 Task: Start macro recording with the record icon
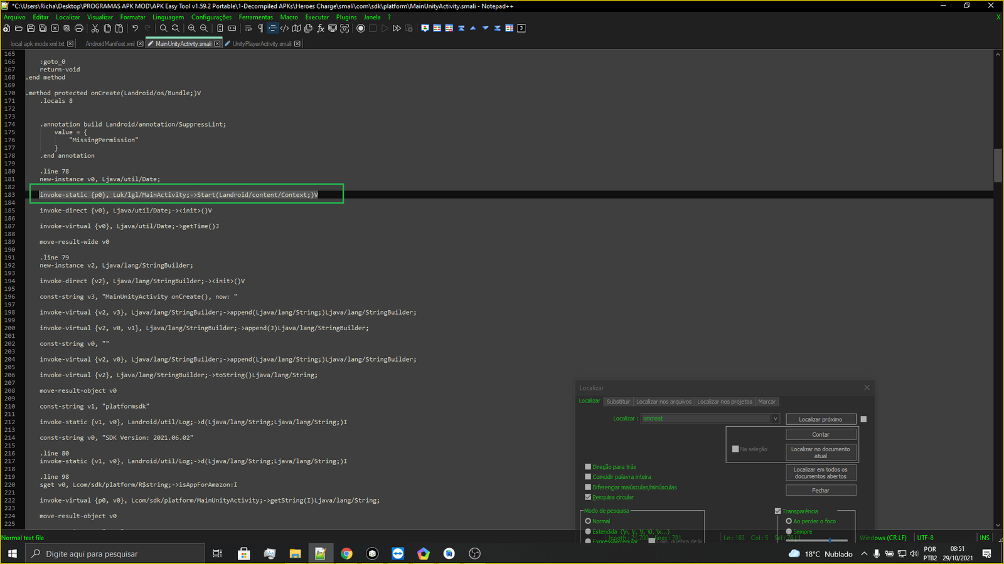pyautogui.click(x=361, y=28)
